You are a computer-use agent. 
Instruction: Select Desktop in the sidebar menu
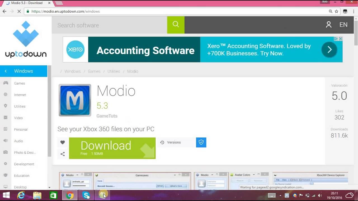(x=20, y=187)
